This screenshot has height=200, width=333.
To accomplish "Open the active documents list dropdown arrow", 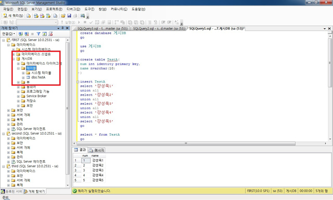I will click(325, 28).
